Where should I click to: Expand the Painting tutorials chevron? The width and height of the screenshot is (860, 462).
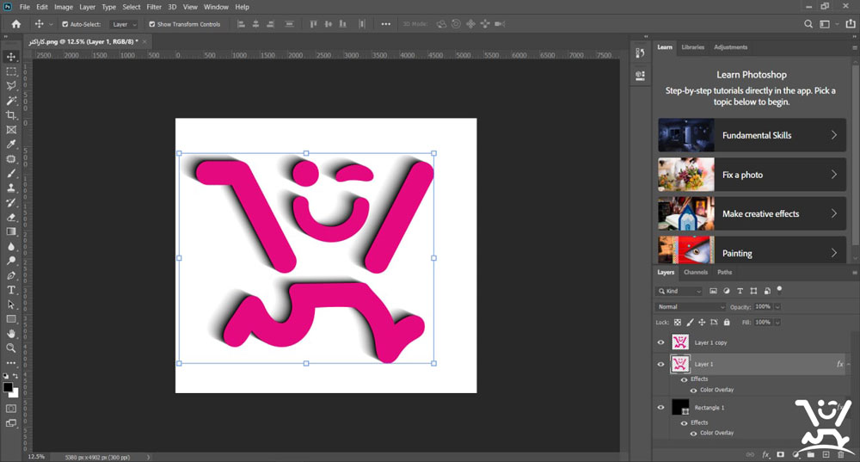tap(833, 253)
